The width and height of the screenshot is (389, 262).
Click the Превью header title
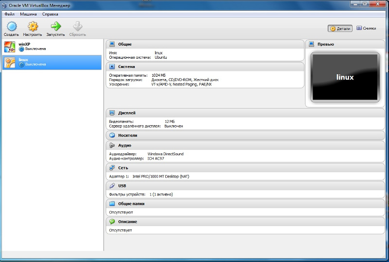coord(325,44)
